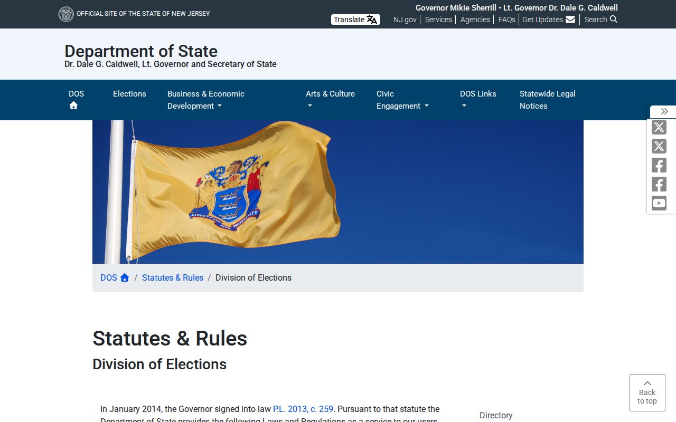This screenshot has height=422, width=676.
Task: Open the upper X (Twitter) social icon
Action: [x=659, y=127]
